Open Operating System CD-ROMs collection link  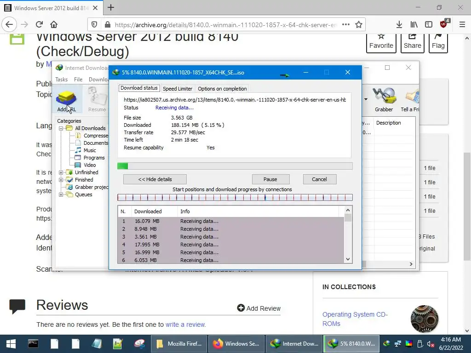point(355,319)
